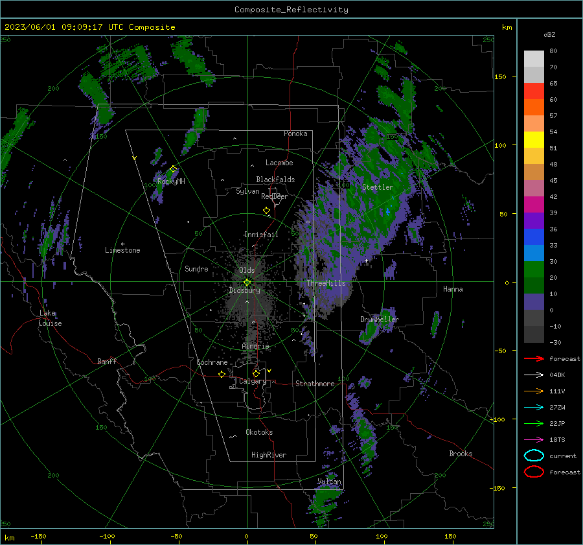Click the green 22JP arrow icon

coord(534,423)
